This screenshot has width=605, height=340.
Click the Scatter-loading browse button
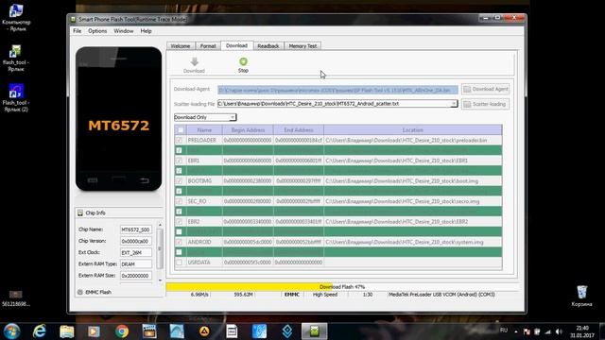tap(485, 104)
